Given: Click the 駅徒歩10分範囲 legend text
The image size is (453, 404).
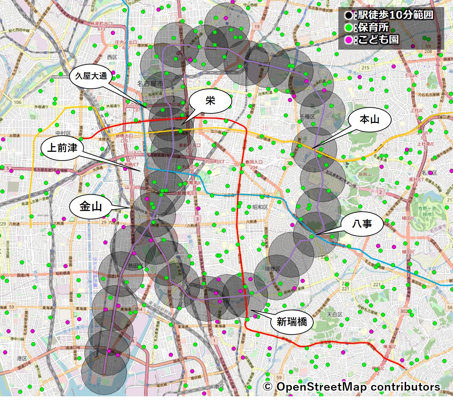Looking at the screenshot, I should click(395, 15).
